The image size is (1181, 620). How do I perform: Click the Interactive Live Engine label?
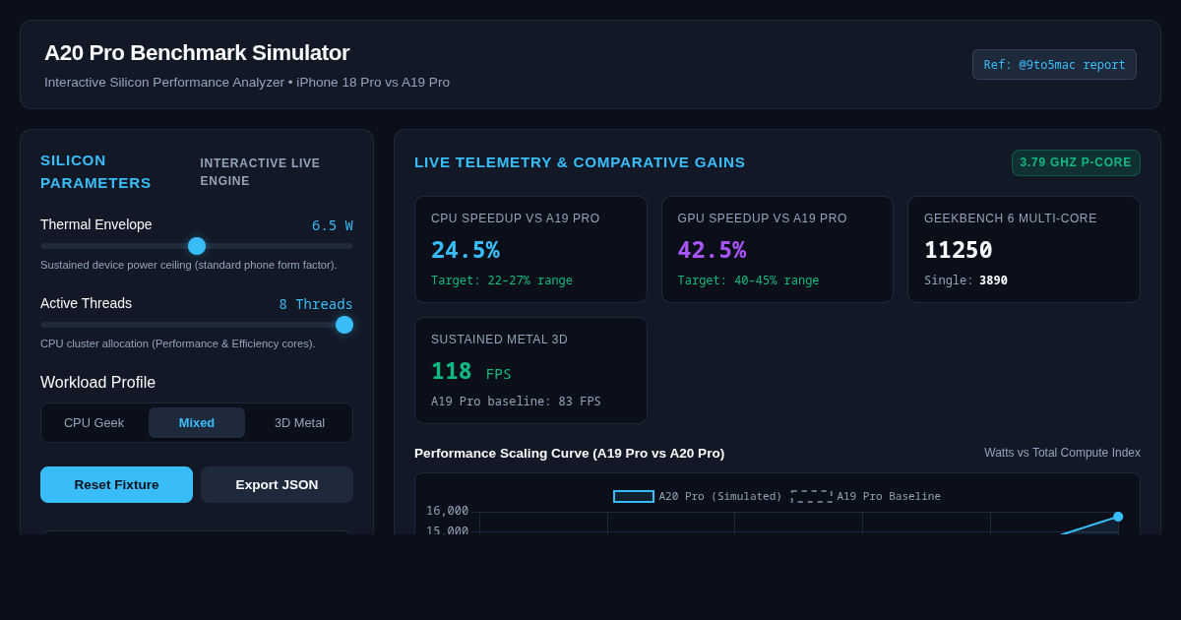tap(260, 172)
